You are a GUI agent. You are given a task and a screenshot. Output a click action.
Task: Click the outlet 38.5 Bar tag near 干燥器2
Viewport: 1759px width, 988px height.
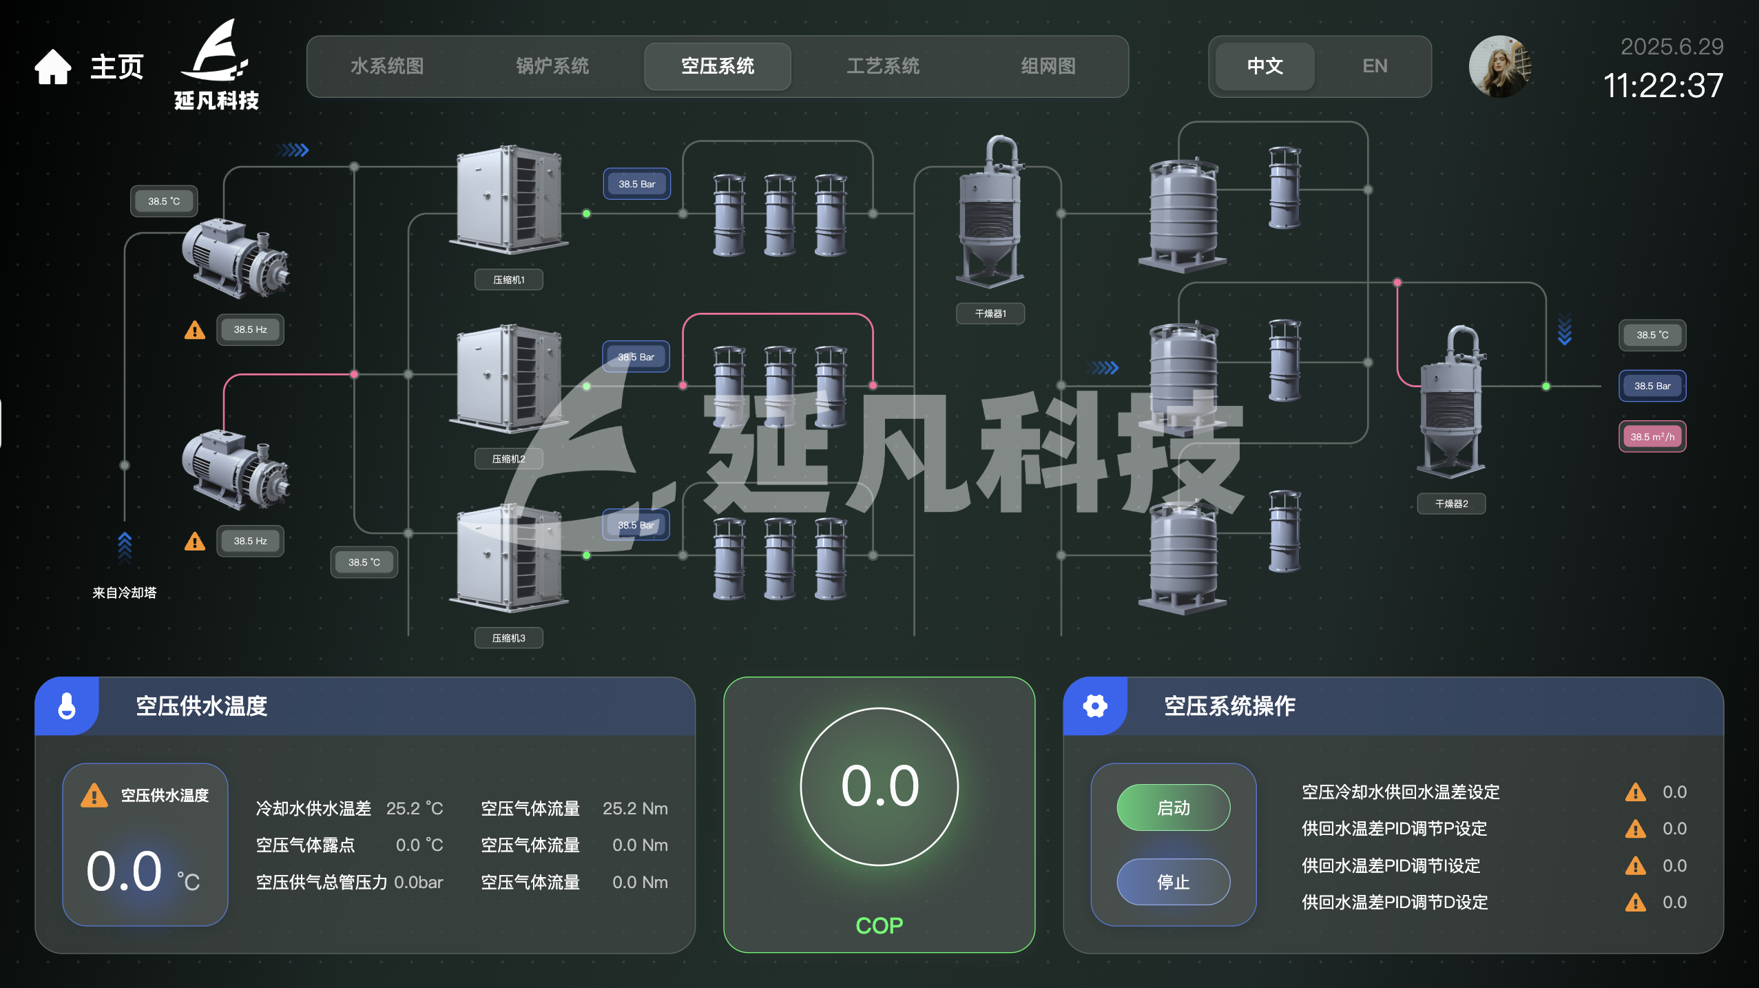point(1652,386)
